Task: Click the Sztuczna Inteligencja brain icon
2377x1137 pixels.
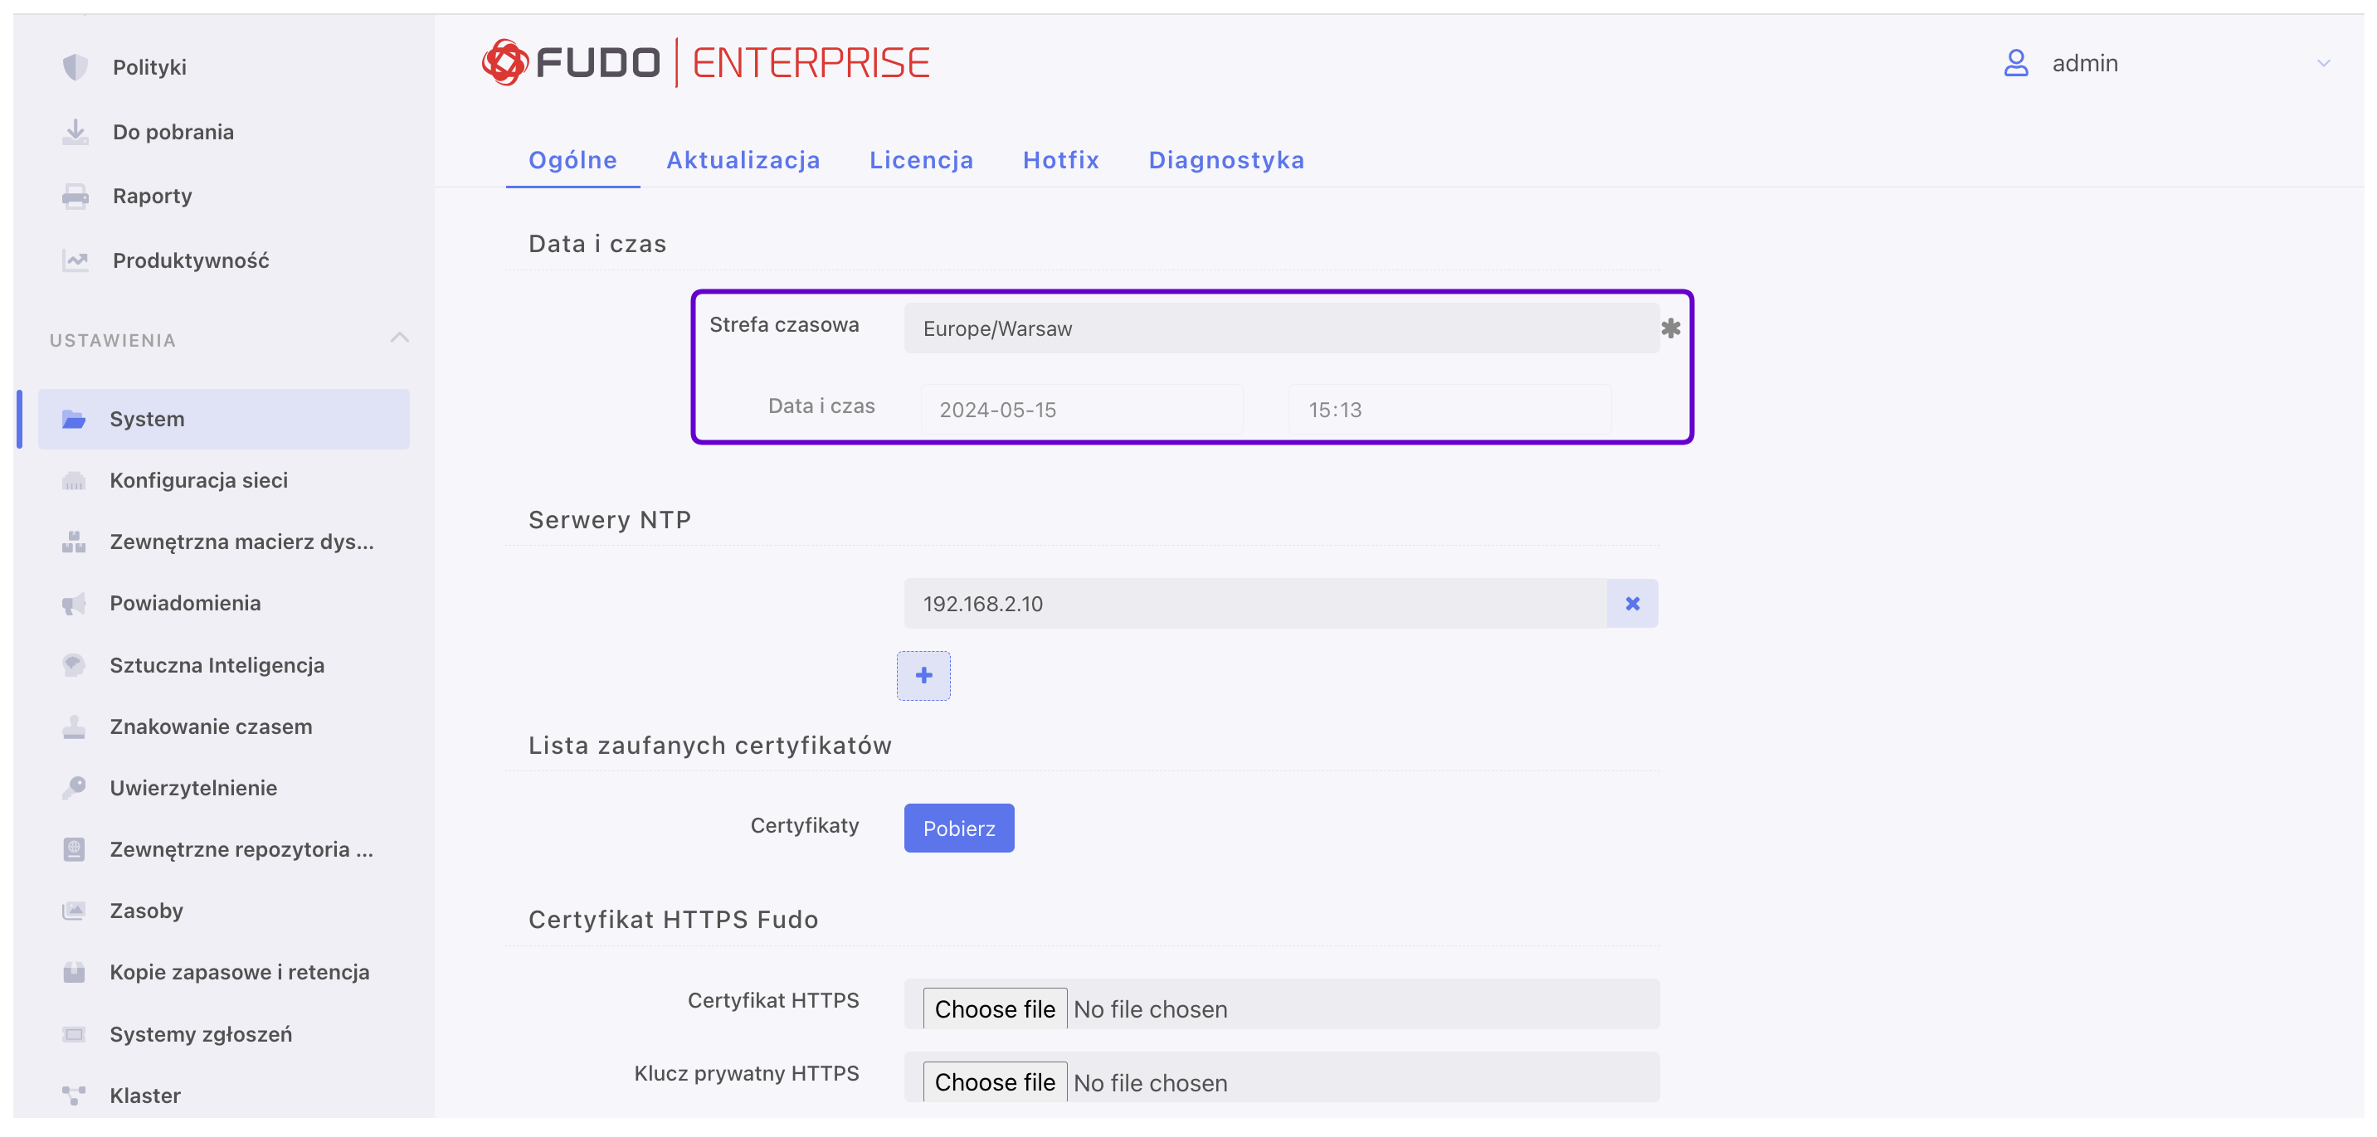Action: pyautogui.click(x=74, y=665)
